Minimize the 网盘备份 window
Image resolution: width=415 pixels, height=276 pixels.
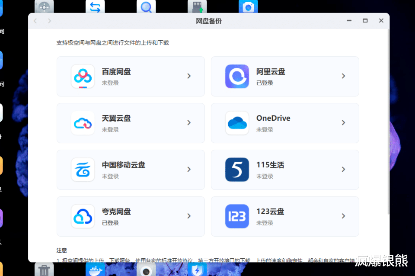pyautogui.click(x=349, y=21)
